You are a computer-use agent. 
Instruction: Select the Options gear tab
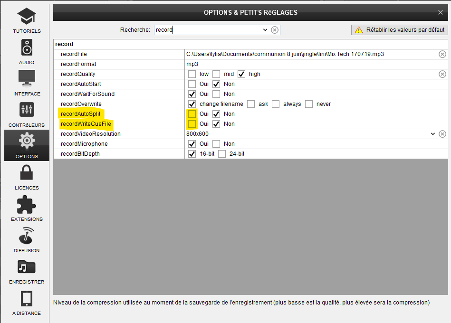coord(27,144)
